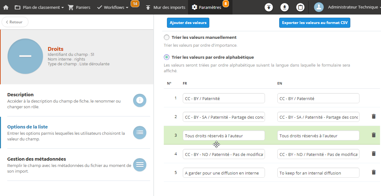The width and height of the screenshot is (381, 196).
Task: Select 'Trier les valeurs manuellement' option
Action: 167,37
